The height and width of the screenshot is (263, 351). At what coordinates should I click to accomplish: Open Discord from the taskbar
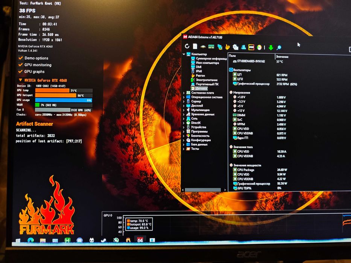click(x=80, y=240)
